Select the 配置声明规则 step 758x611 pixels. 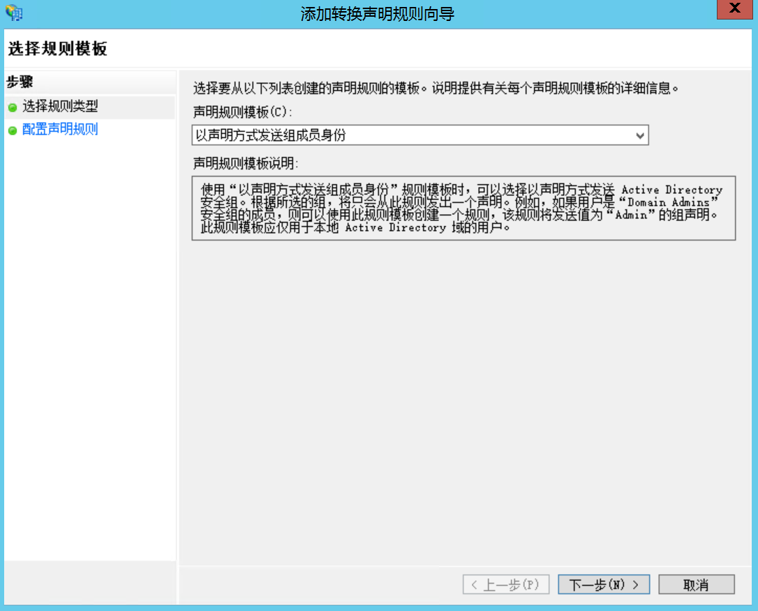click(x=60, y=130)
